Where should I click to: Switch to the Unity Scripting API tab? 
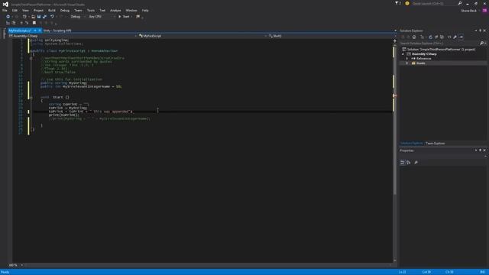57,31
